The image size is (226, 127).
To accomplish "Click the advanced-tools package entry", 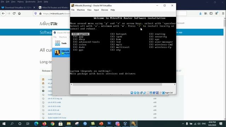I will [x=86, y=42].
